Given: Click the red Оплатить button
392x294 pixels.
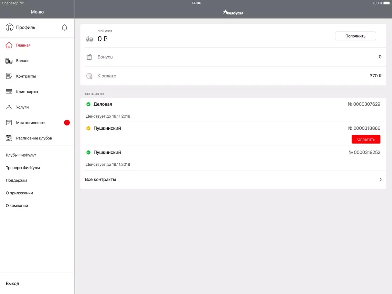Looking at the screenshot, I should click(x=366, y=139).
